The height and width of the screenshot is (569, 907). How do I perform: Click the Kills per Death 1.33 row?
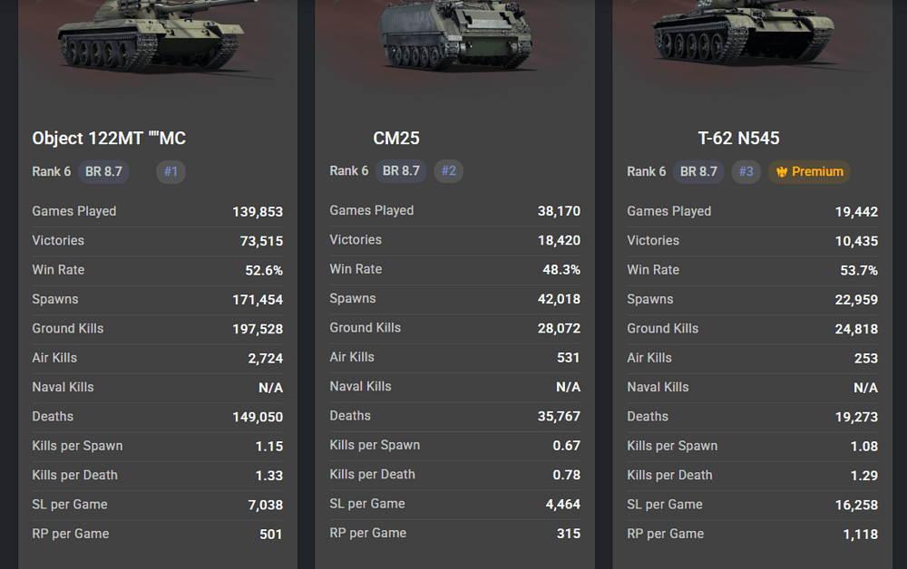pyautogui.click(x=157, y=476)
